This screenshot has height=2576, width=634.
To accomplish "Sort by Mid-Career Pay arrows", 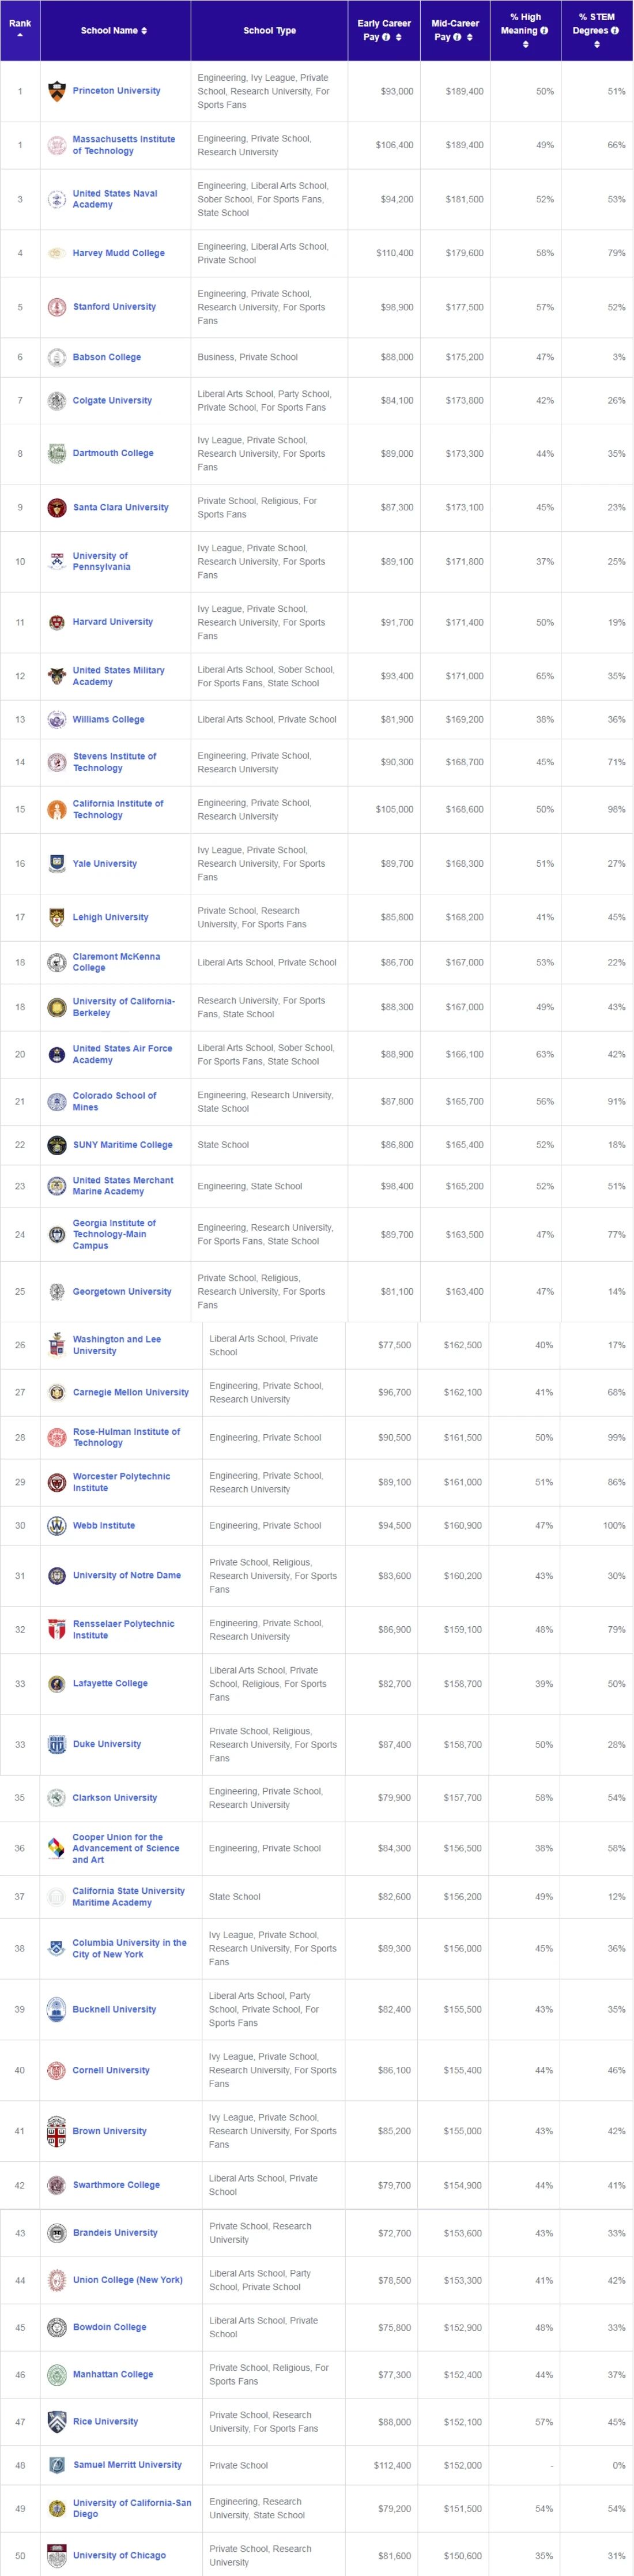I will [x=470, y=37].
